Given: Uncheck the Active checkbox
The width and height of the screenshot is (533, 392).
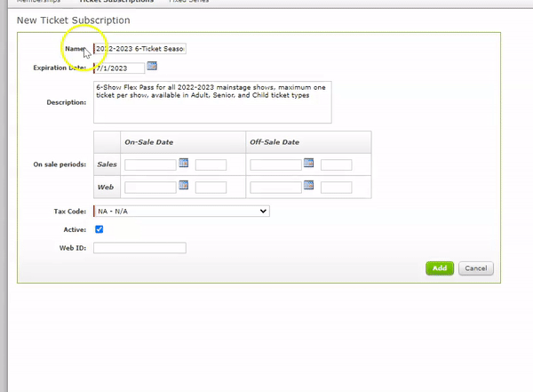Looking at the screenshot, I should pyautogui.click(x=99, y=229).
